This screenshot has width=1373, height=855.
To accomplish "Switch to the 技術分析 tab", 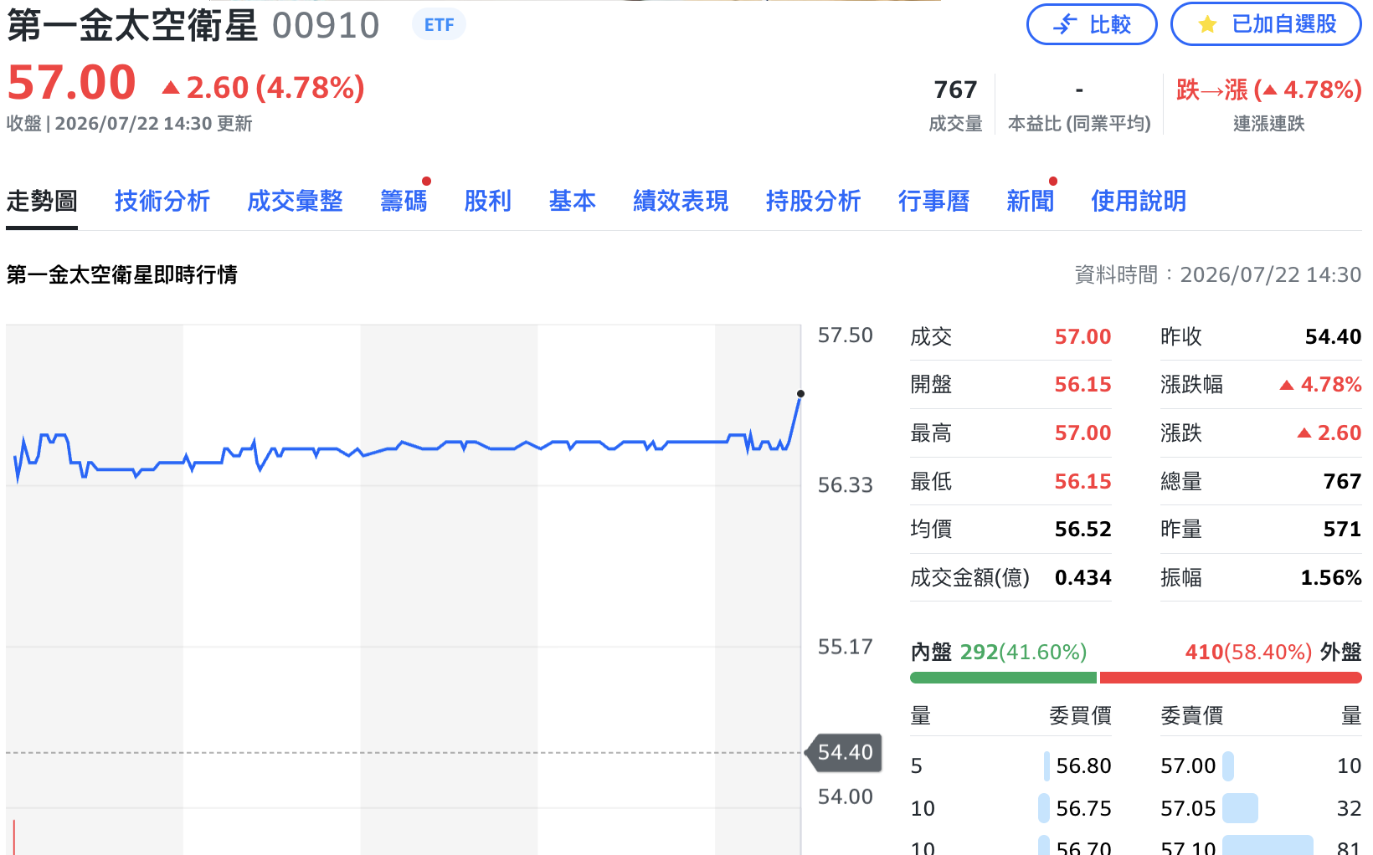I will click(162, 201).
